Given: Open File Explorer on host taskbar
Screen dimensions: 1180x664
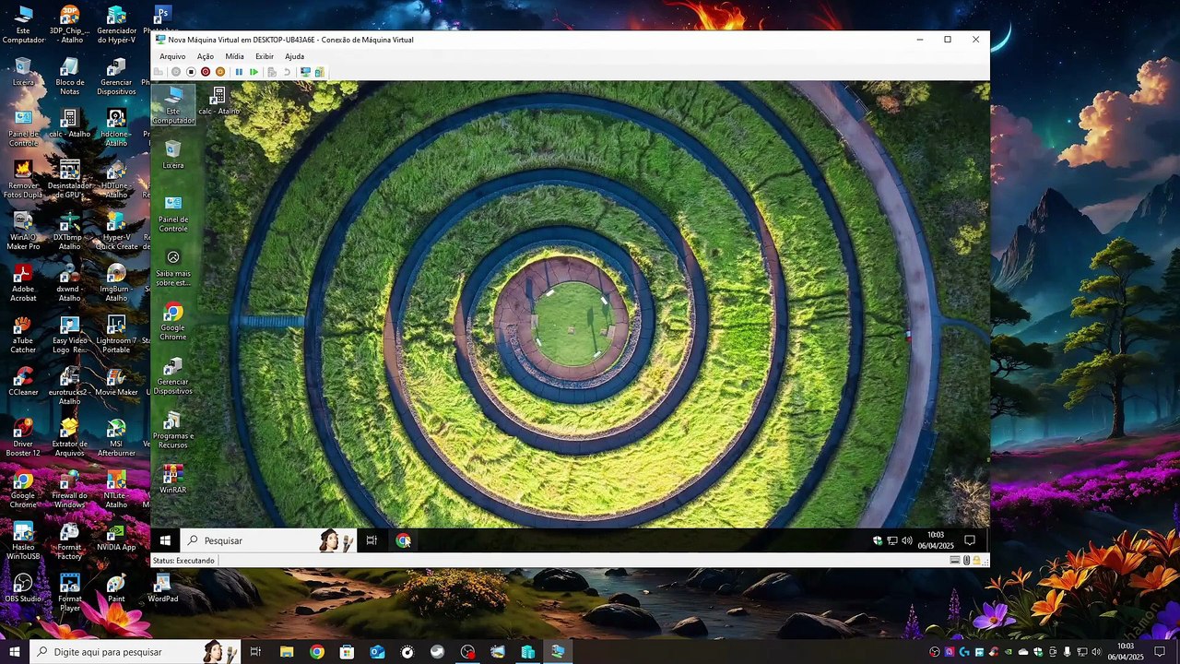Looking at the screenshot, I should click(x=287, y=652).
